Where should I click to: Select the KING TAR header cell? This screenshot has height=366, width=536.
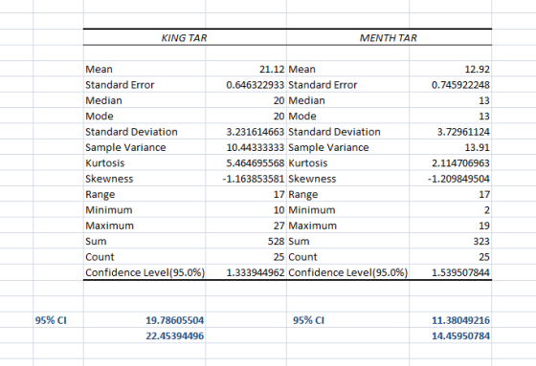click(x=184, y=37)
